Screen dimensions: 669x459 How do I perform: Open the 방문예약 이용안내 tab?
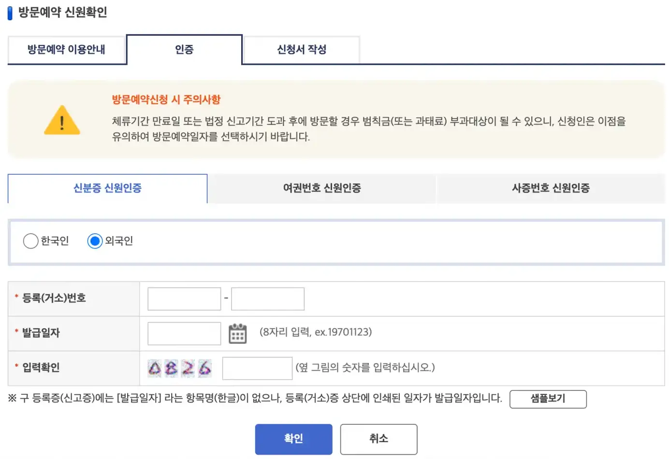[67, 49]
